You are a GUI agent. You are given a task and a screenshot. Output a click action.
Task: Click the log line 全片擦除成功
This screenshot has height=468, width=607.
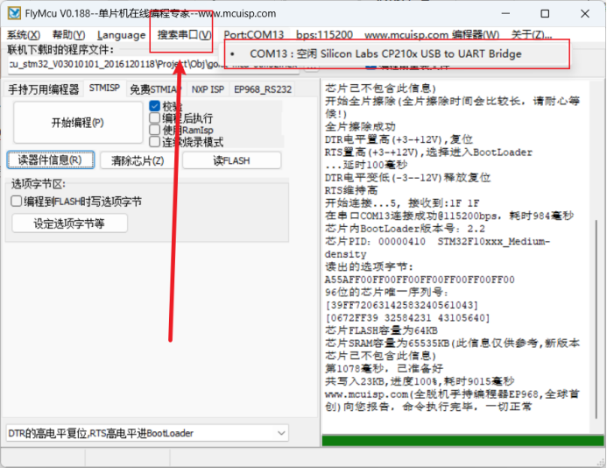point(360,127)
